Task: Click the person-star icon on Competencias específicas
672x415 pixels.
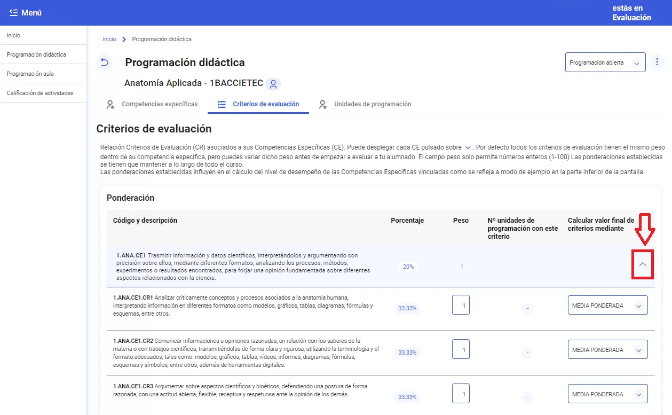Action: click(110, 104)
